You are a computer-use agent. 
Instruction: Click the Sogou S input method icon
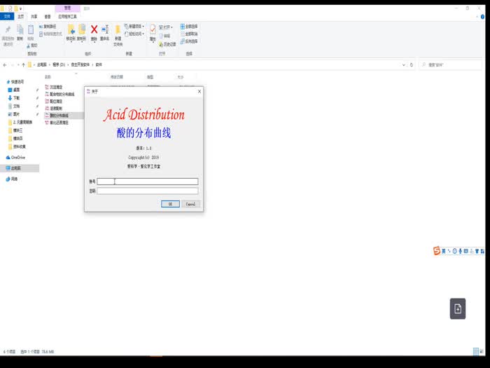(x=437, y=251)
